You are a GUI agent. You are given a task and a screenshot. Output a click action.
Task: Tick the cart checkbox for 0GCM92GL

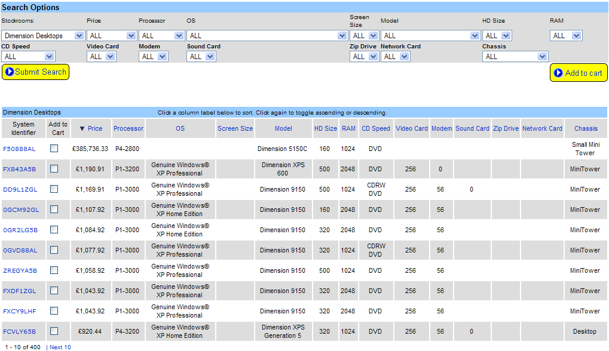click(x=54, y=210)
